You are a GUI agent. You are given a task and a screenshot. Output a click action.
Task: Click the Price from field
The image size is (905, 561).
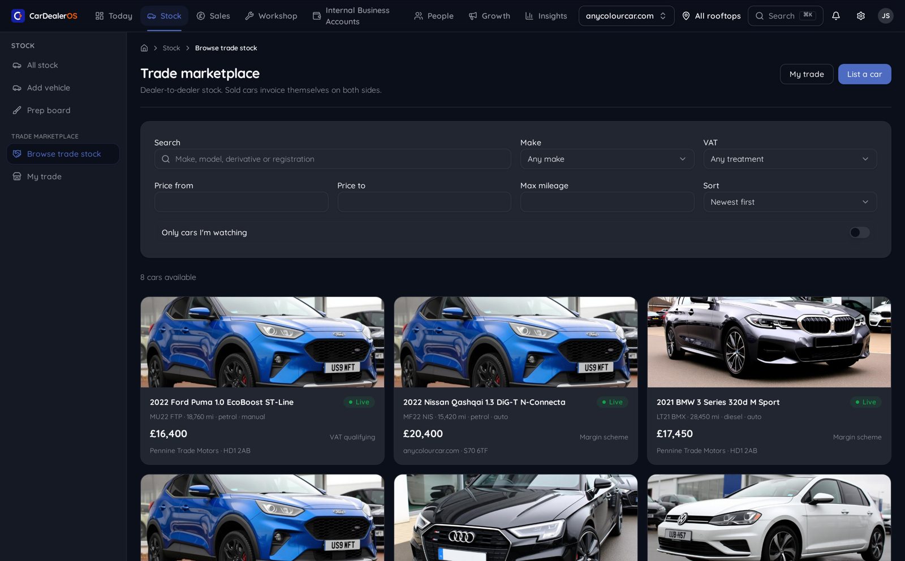(x=241, y=202)
